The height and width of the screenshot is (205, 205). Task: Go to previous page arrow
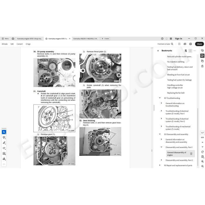[x=202, y=142]
